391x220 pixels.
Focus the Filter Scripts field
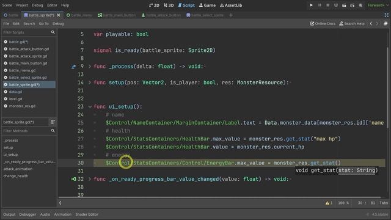(x=29, y=32)
